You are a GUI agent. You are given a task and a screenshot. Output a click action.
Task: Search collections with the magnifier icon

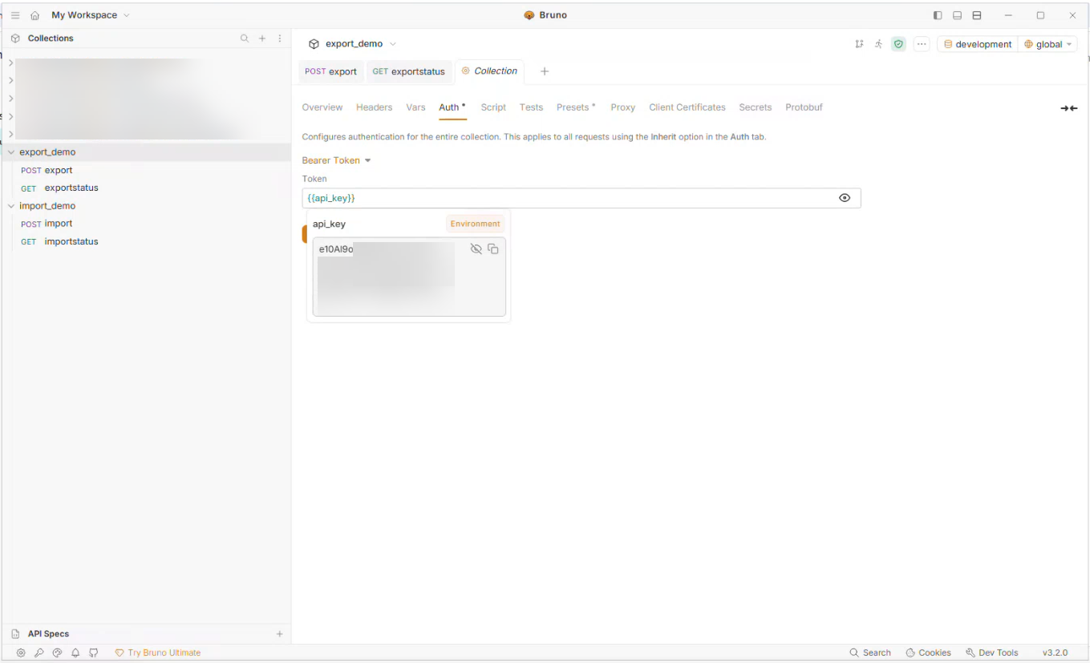click(245, 38)
